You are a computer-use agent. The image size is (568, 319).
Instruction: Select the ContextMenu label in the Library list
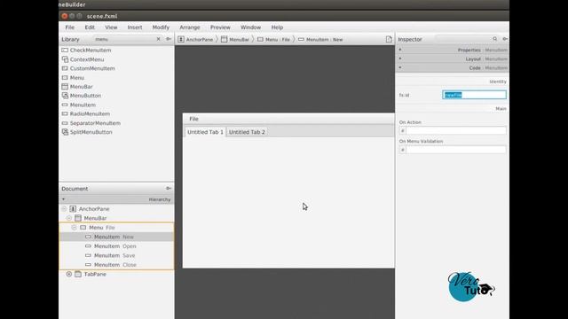87,59
